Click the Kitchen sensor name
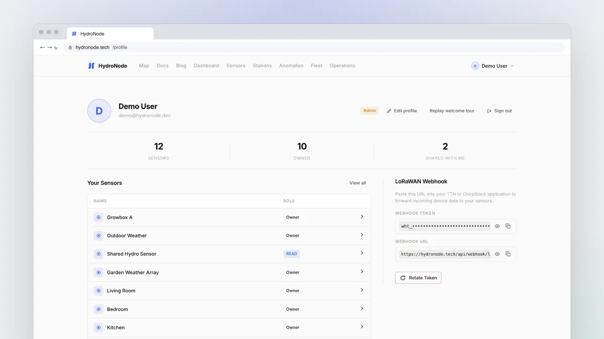This screenshot has height=339, width=604. 116,327
